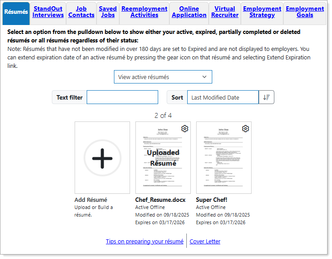Toggle the sort direction icon button
Image resolution: width=332 pixels, height=259 pixels.
[267, 97]
